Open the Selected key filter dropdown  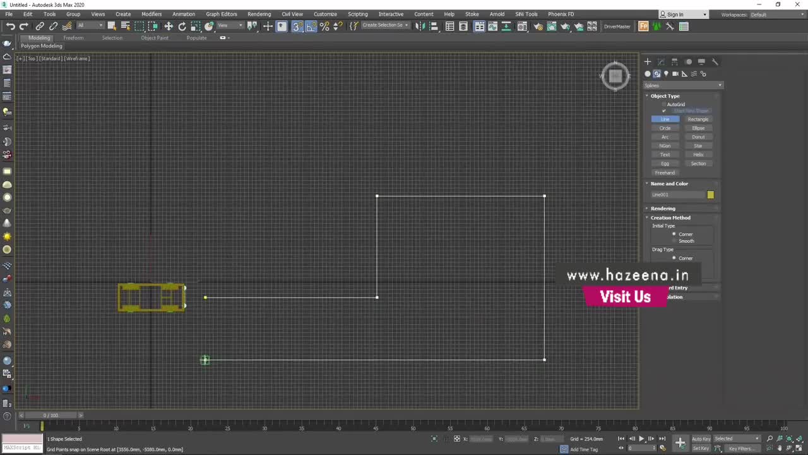coord(737,439)
